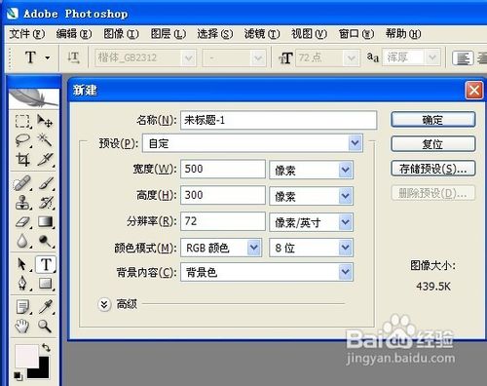Click the 名称 name input field
The height and width of the screenshot is (386, 487).
[x=279, y=120]
